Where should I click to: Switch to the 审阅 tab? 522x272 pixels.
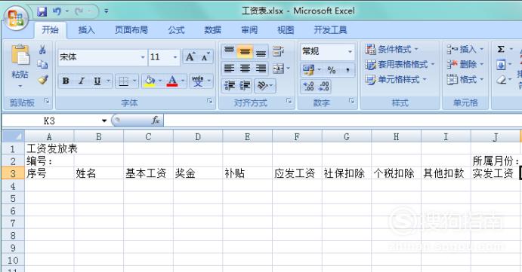coord(249,30)
